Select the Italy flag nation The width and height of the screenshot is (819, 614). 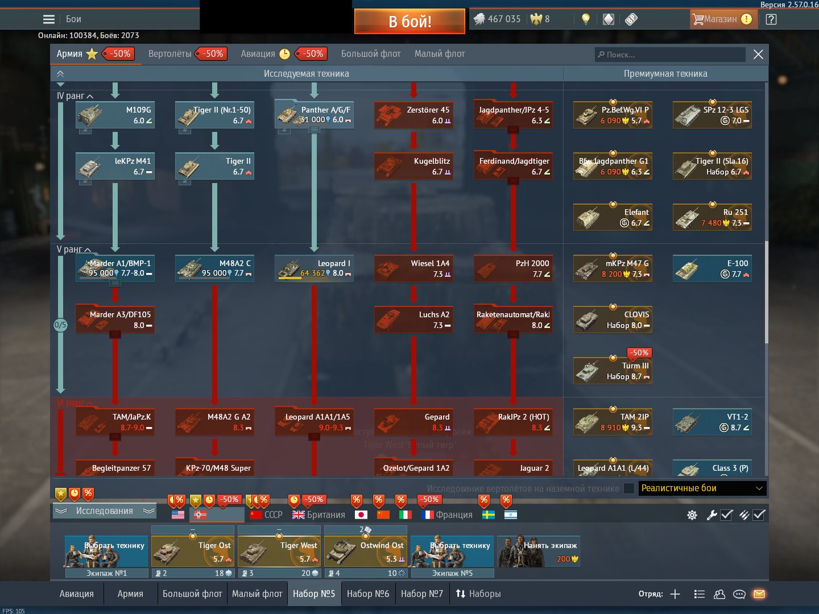click(406, 515)
